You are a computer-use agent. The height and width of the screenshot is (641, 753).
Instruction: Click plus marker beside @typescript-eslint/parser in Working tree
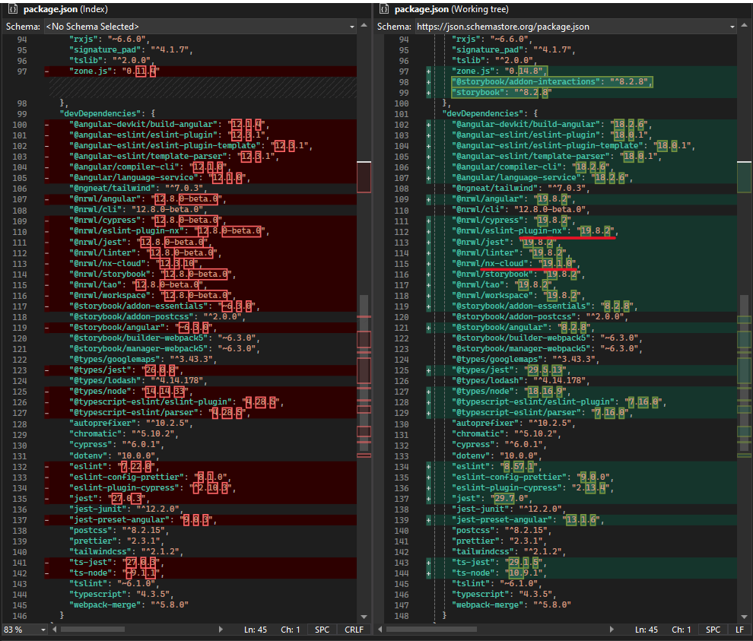428,413
